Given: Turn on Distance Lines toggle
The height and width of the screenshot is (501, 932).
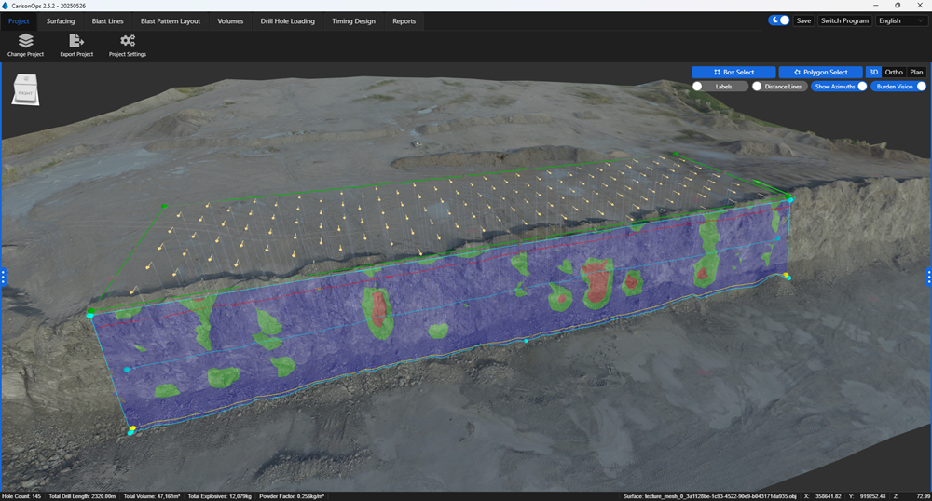Looking at the screenshot, I should coord(758,87).
